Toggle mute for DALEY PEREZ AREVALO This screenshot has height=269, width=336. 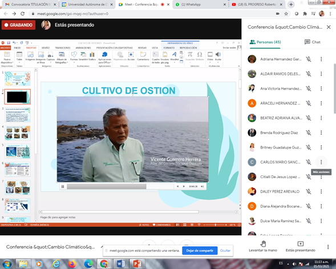point(309,191)
